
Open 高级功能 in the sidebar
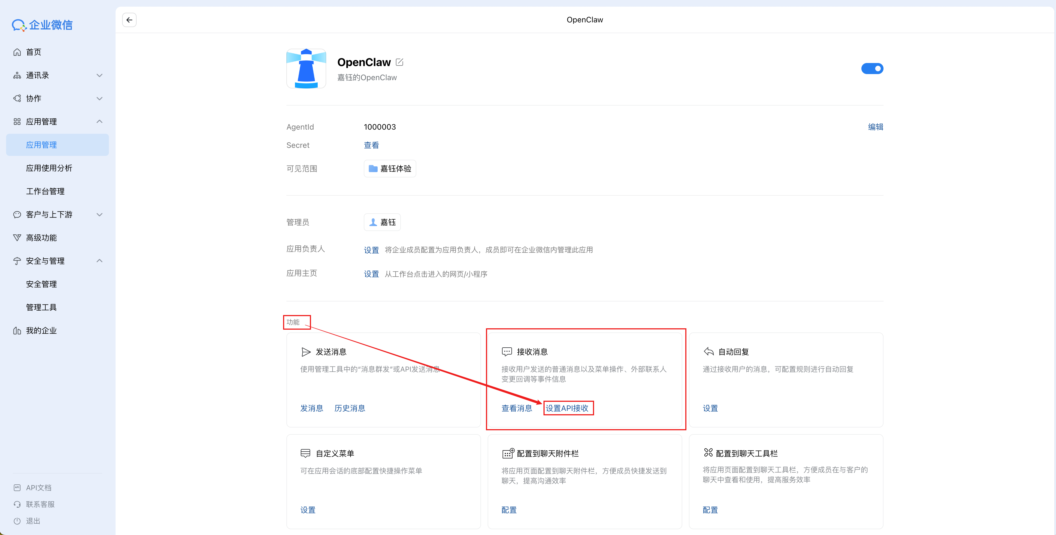tap(41, 238)
